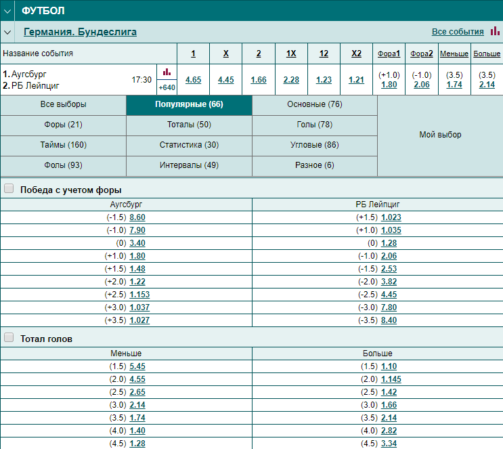Select the Все выборы tab

coord(63,104)
